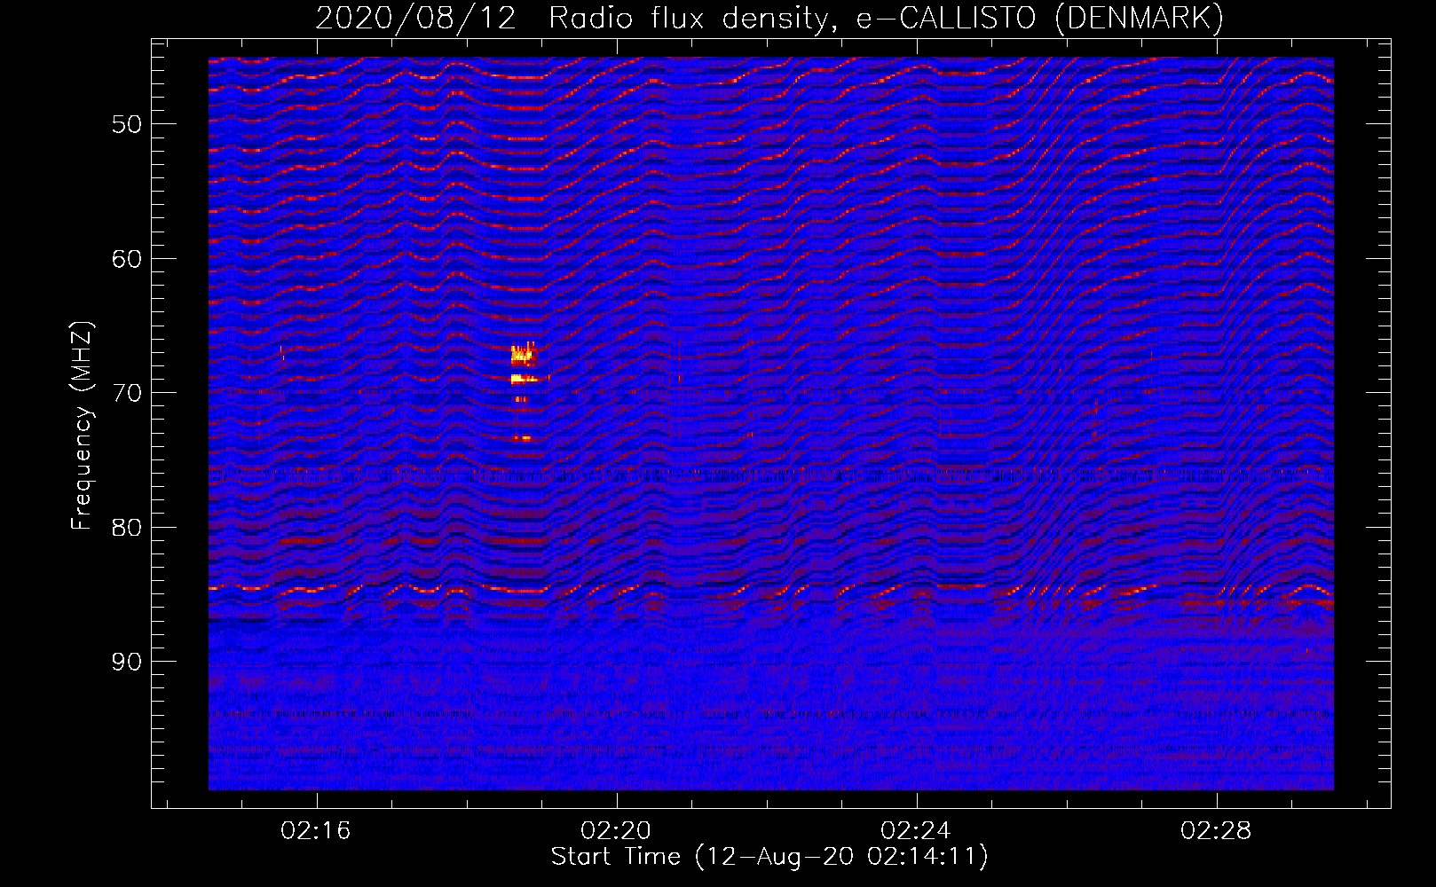Viewport: 1436px width, 887px height.
Task: Click the bright yellow burst near 67 MHz
Action: [523, 355]
